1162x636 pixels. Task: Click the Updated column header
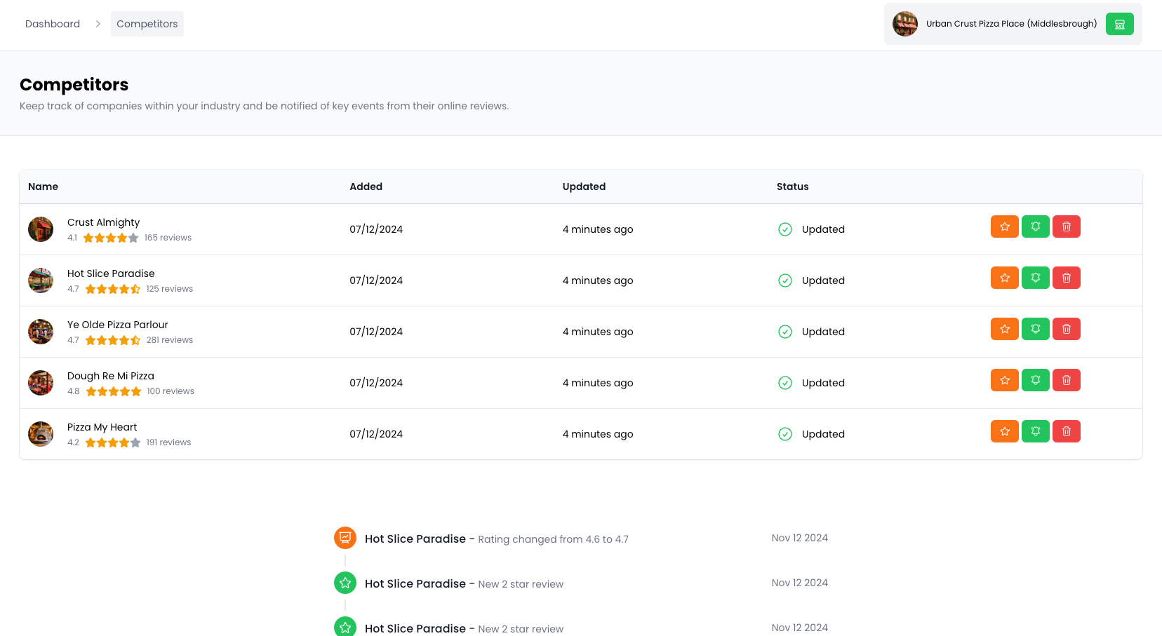pos(584,187)
